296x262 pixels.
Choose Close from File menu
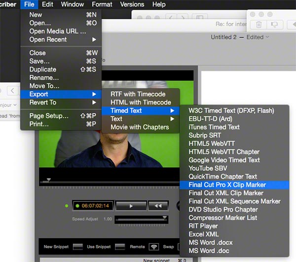pyautogui.click(x=61, y=53)
